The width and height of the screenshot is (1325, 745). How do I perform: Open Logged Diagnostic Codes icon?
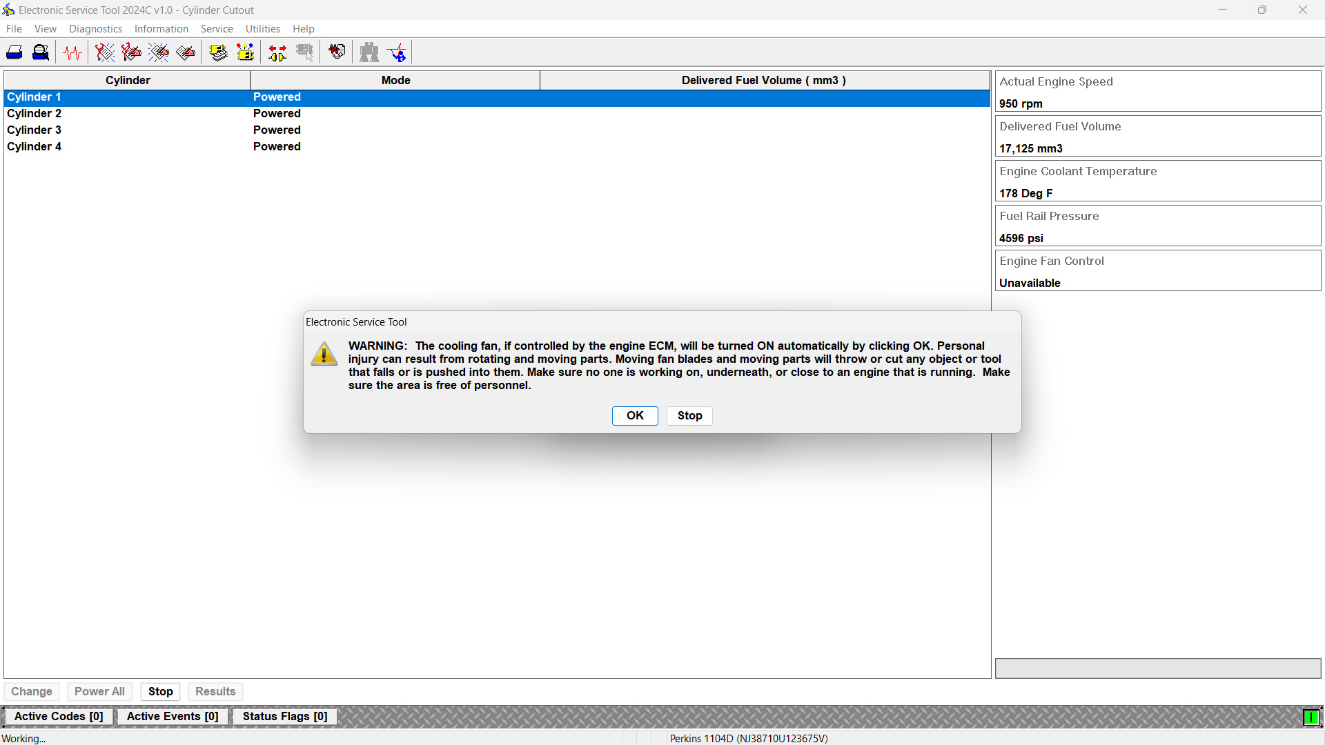pyautogui.click(x=131, y=52)
